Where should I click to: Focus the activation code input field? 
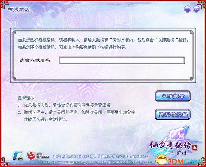122,60
